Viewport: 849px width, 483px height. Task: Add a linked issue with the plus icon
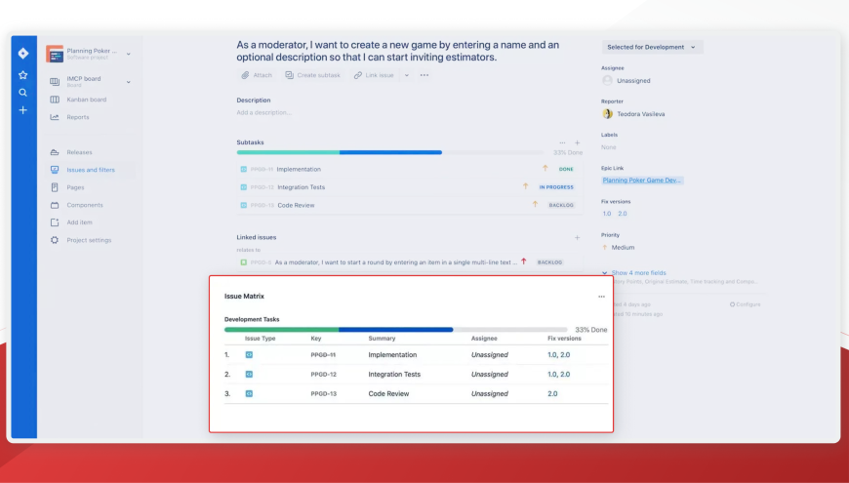(x=577, y=237)
